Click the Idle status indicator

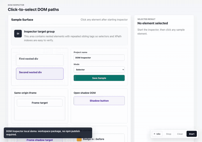click(157, 134)
